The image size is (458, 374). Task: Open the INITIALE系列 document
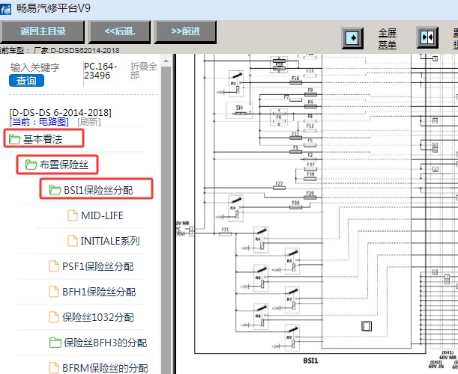(110, 241)
